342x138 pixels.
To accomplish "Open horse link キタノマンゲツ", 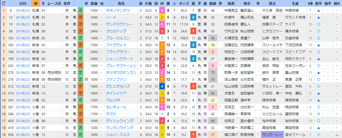I will [118, 11].
